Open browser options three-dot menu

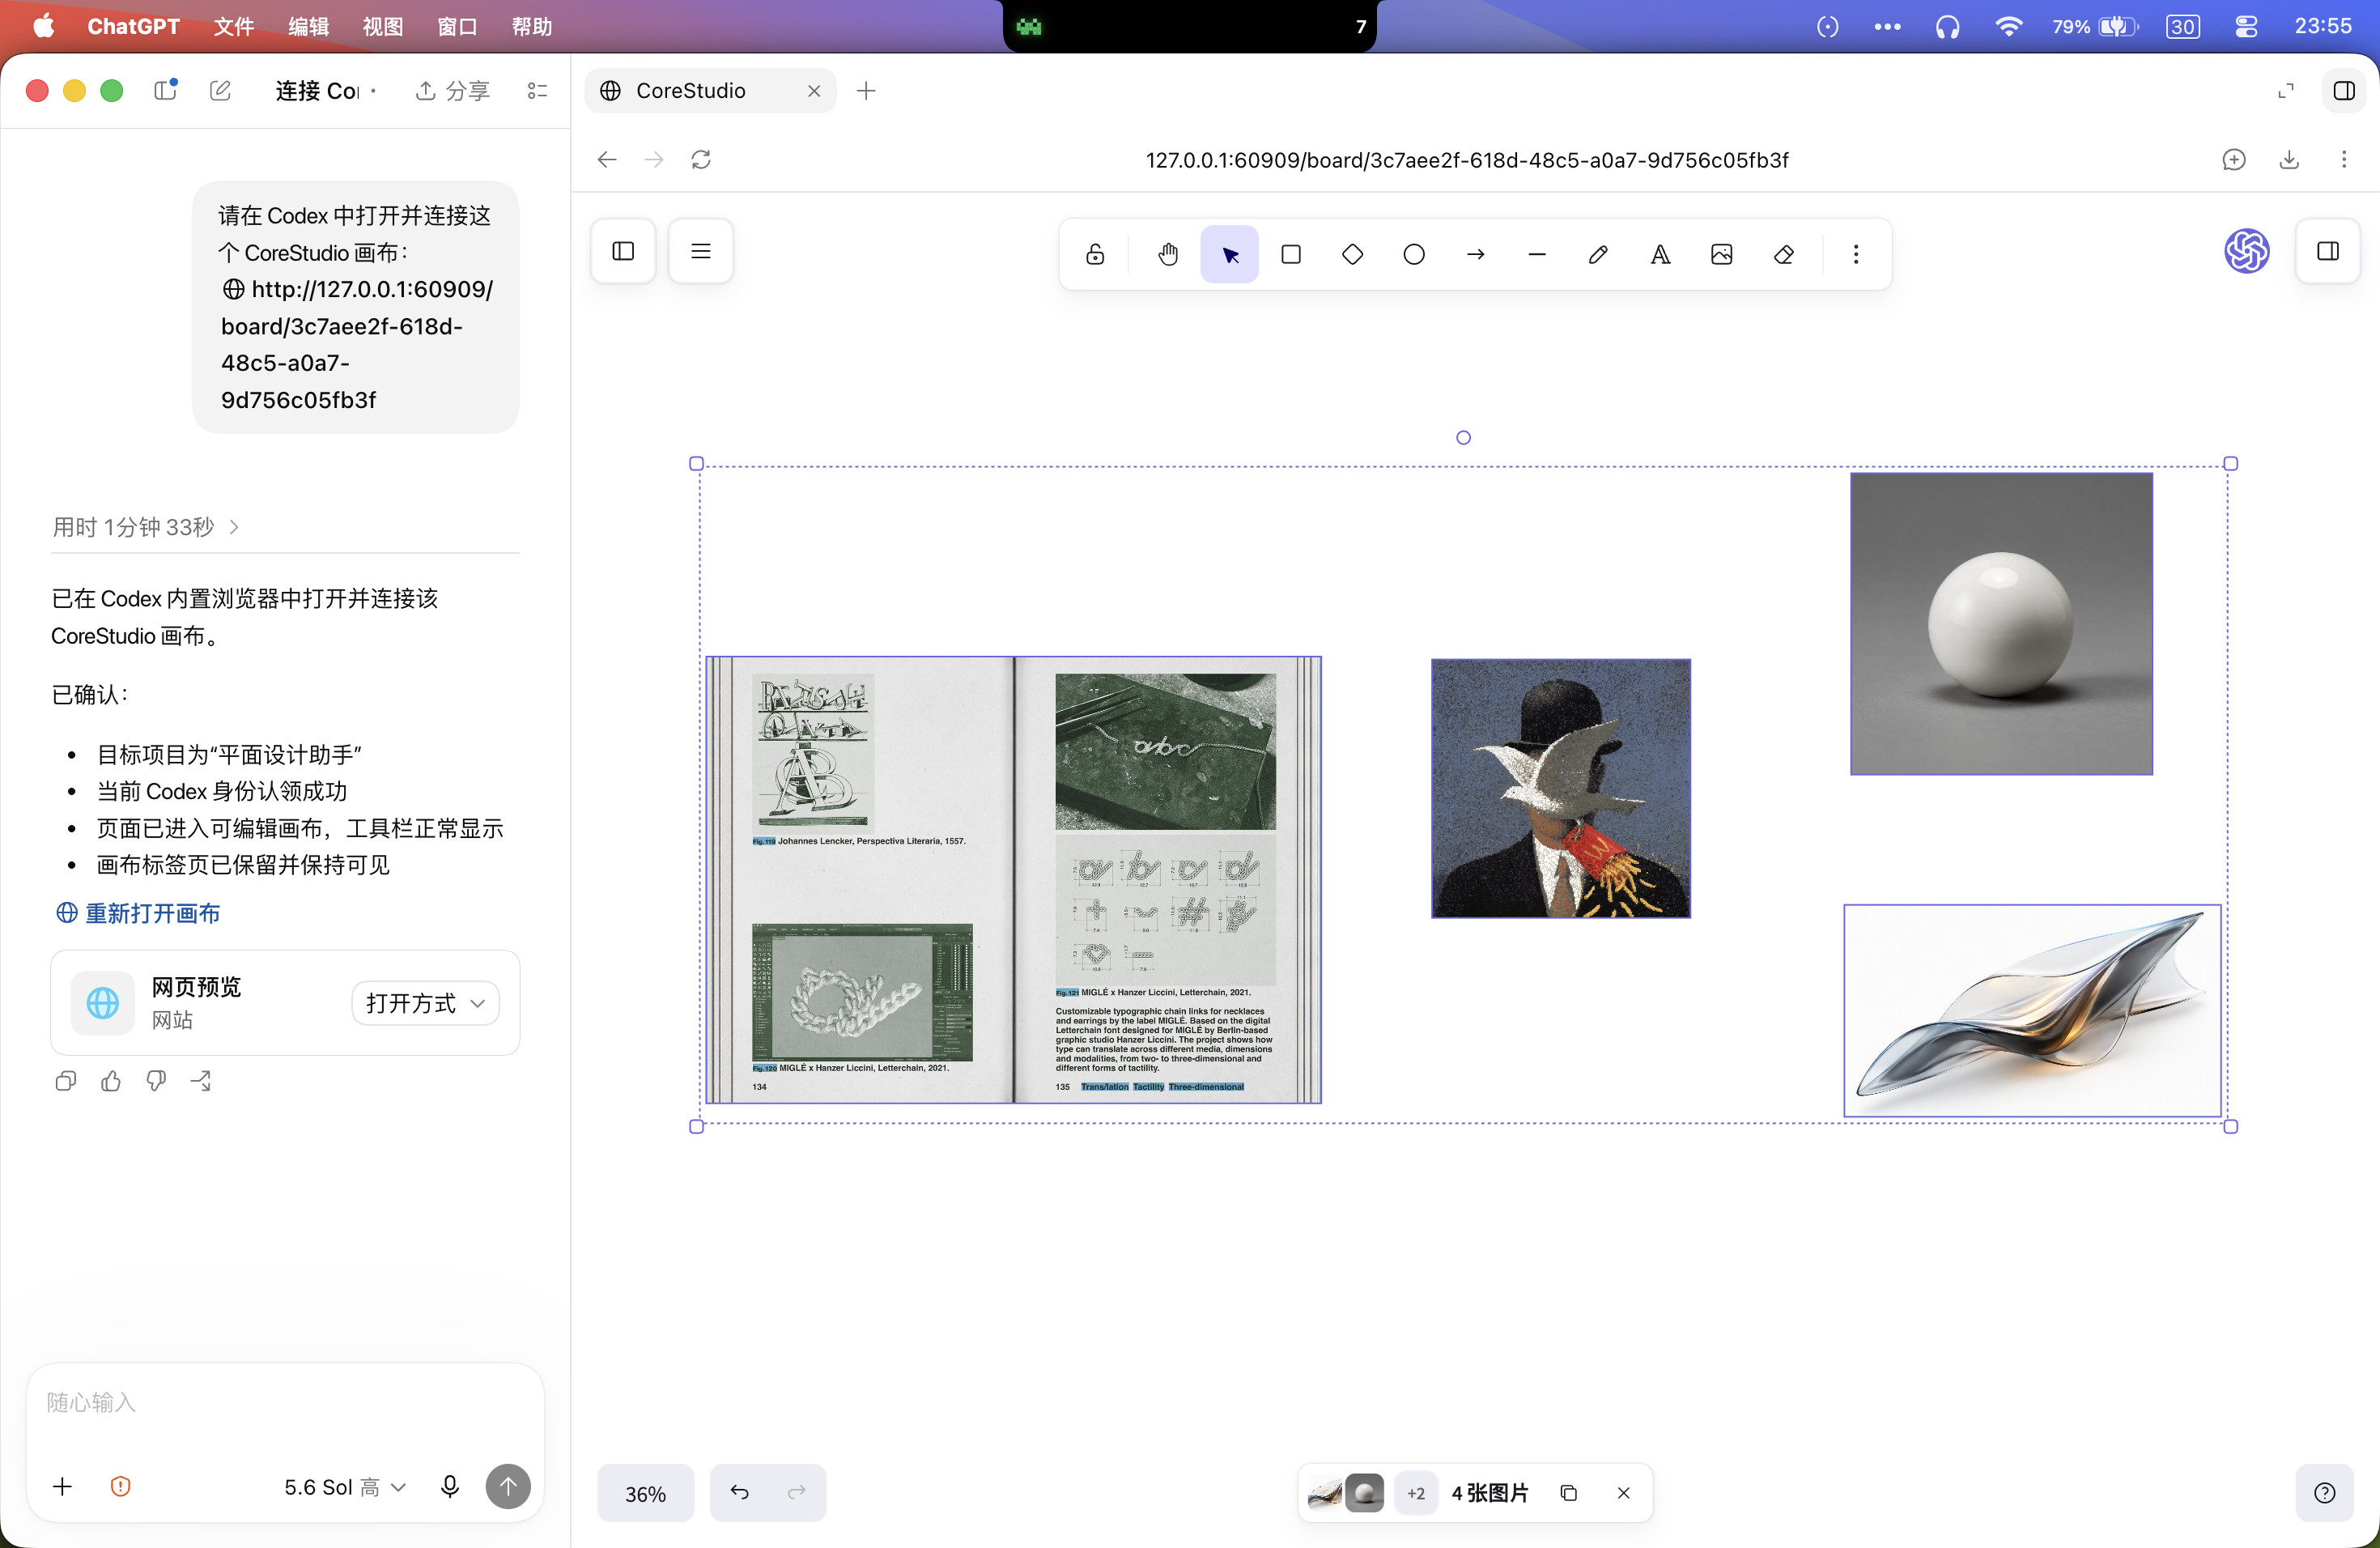tap(2344, 160)
